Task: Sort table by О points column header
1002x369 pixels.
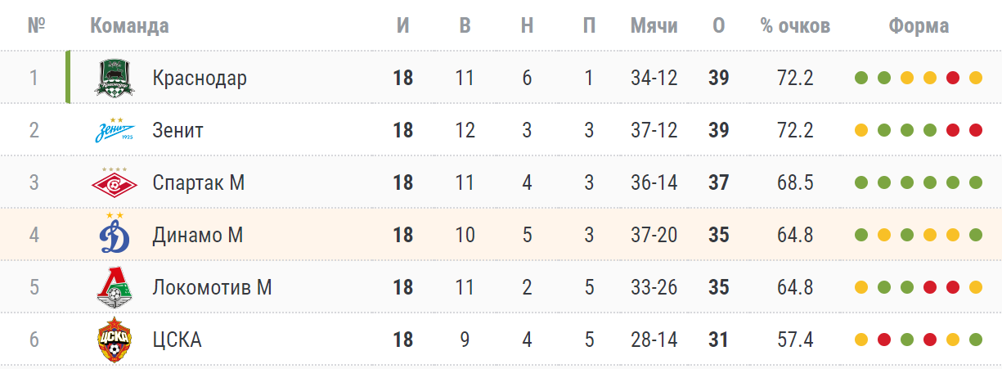Action: (x=719, y=25)
